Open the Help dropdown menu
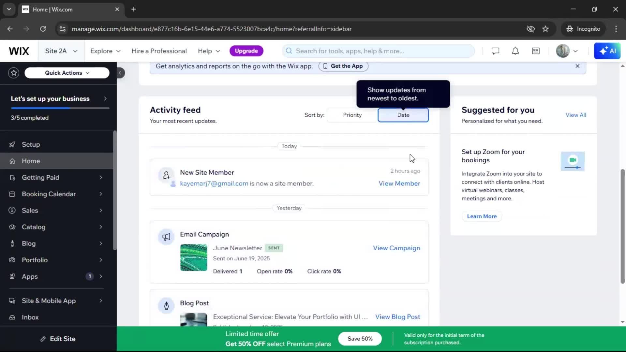This screenshot has width=626, height=352. 209,51
